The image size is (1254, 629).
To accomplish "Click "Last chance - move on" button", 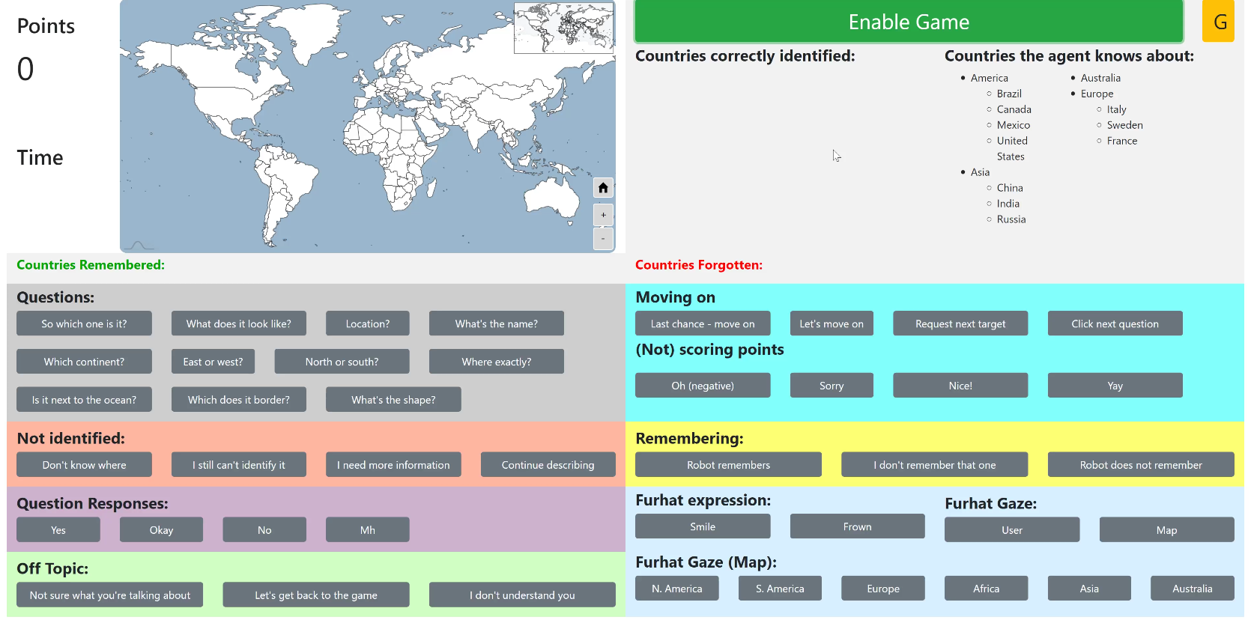I will pos(703,323).
